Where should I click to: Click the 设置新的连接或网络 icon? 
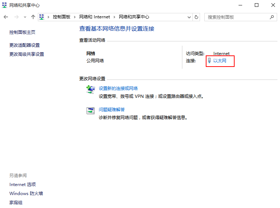[x=90, y=90]
